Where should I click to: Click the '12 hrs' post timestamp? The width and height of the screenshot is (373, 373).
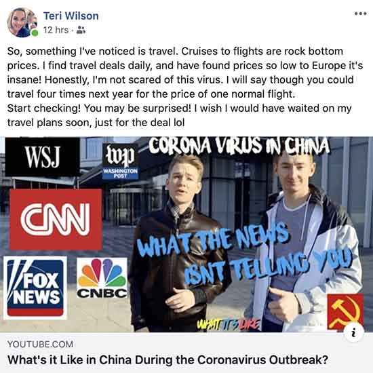click(56, 30)
